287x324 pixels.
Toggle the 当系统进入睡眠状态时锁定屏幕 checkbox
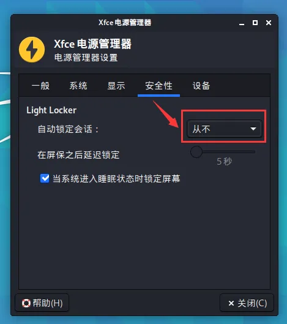45,178
